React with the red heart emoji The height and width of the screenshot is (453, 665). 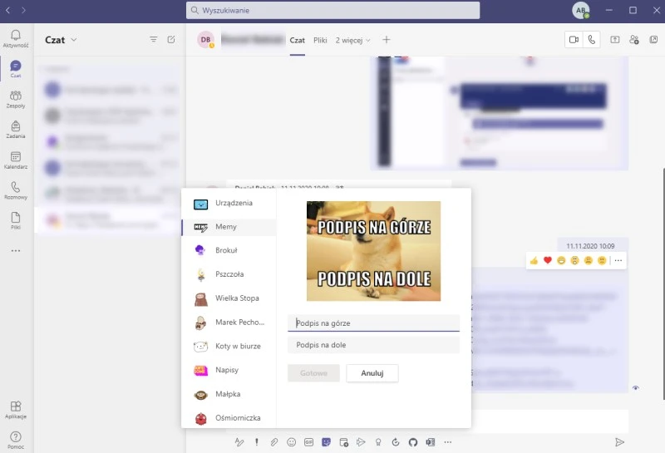click(x=548, y=260)
